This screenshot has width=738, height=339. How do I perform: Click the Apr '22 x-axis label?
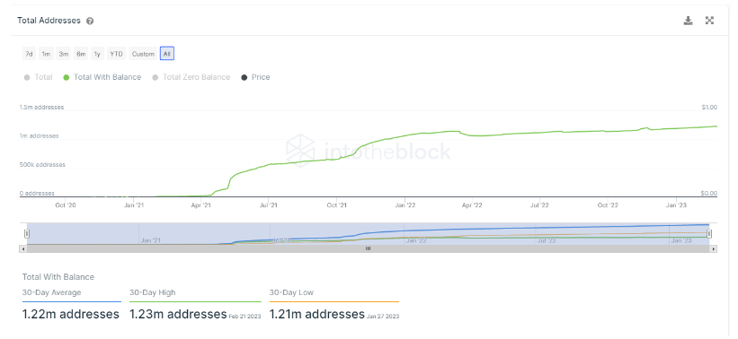[x=472, y=205]
